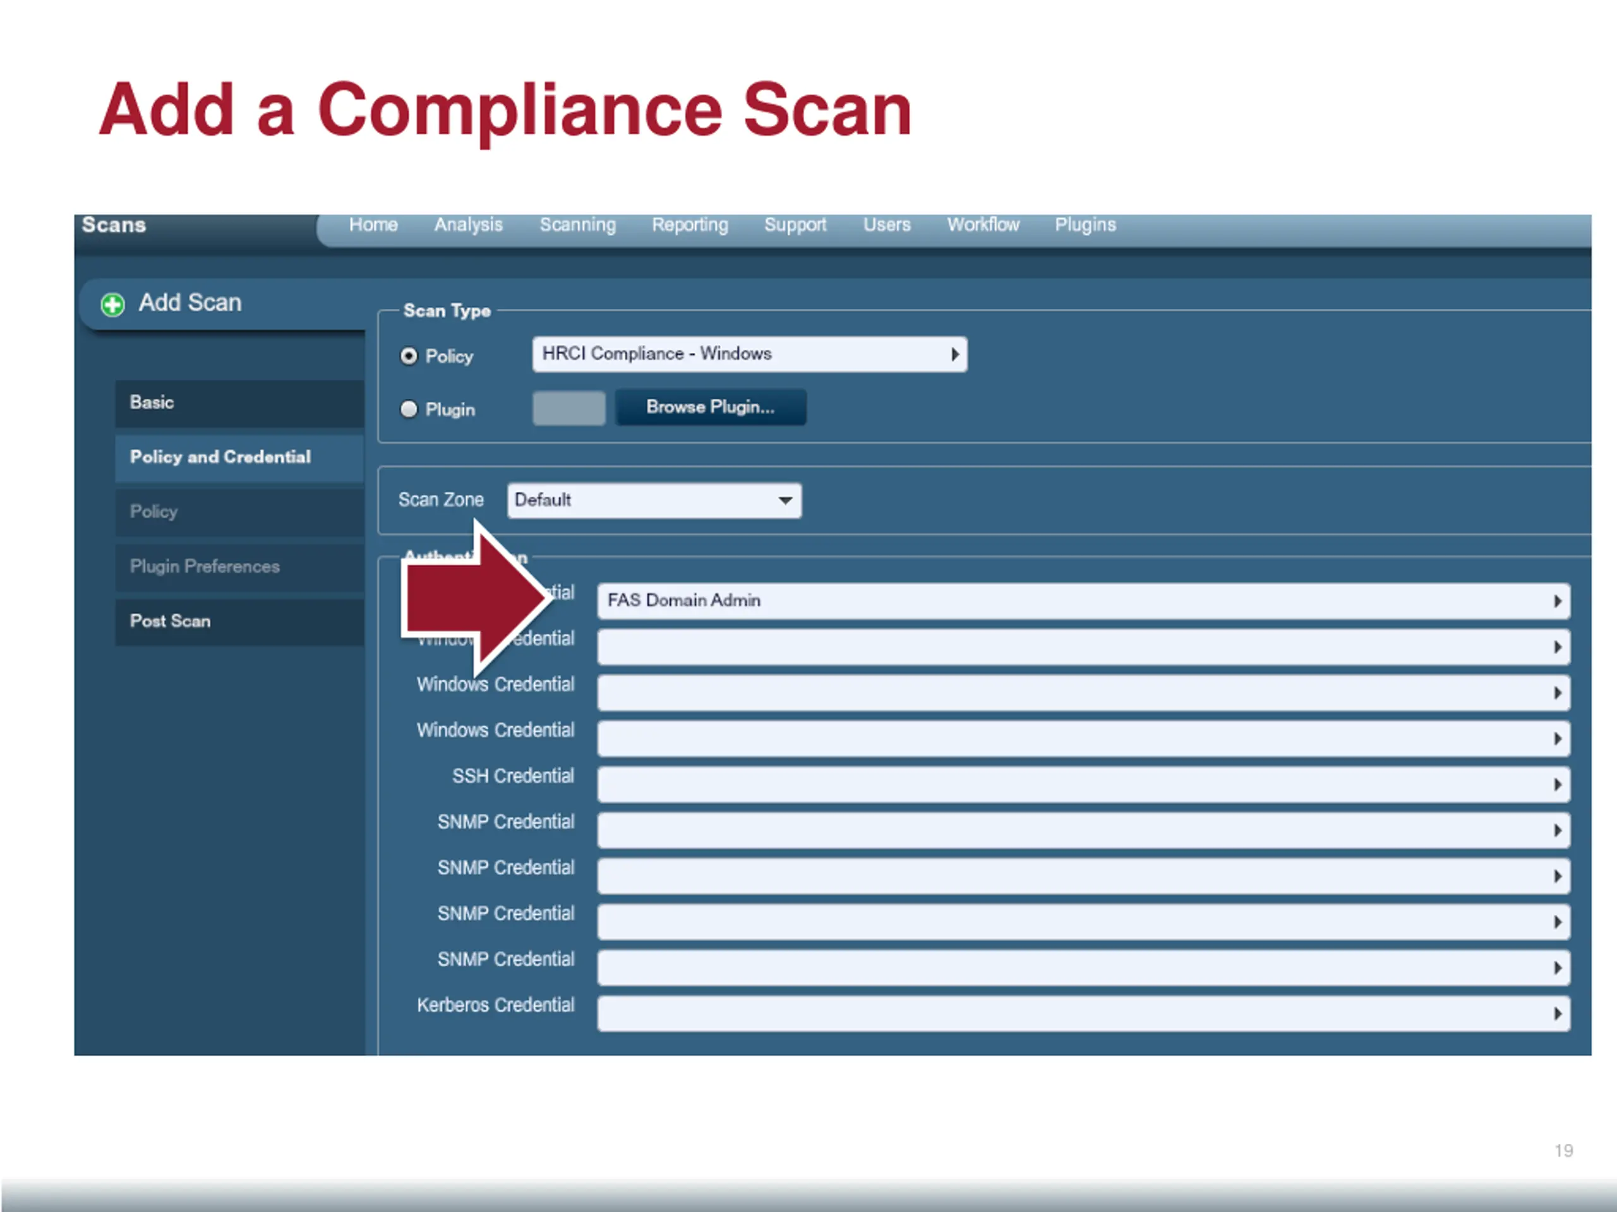This screenshot has height=1212, width=1617.
Task: Open the Home menu
Action: [373, 225]
